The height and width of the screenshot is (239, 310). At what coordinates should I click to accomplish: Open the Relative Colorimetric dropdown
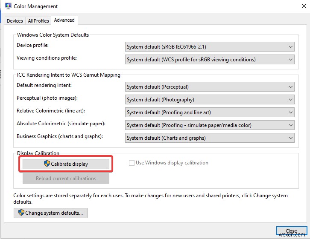(x=210, y=112)
